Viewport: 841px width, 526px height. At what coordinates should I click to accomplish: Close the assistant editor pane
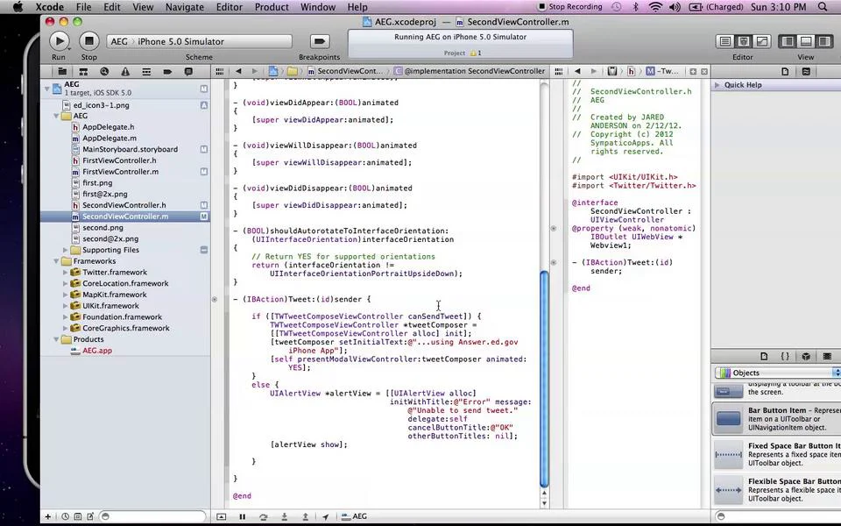point(704,71)
